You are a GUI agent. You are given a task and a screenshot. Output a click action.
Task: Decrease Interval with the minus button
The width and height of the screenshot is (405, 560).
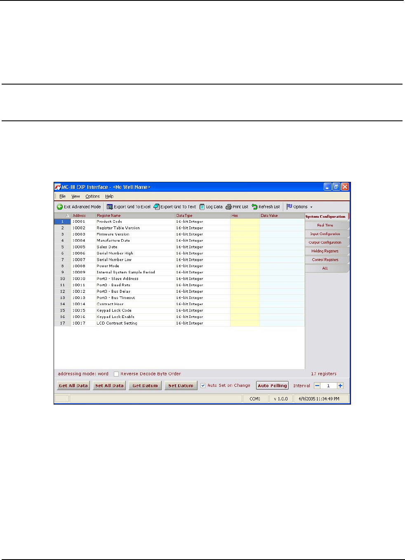pyautogui.click(x=317, y=386)
